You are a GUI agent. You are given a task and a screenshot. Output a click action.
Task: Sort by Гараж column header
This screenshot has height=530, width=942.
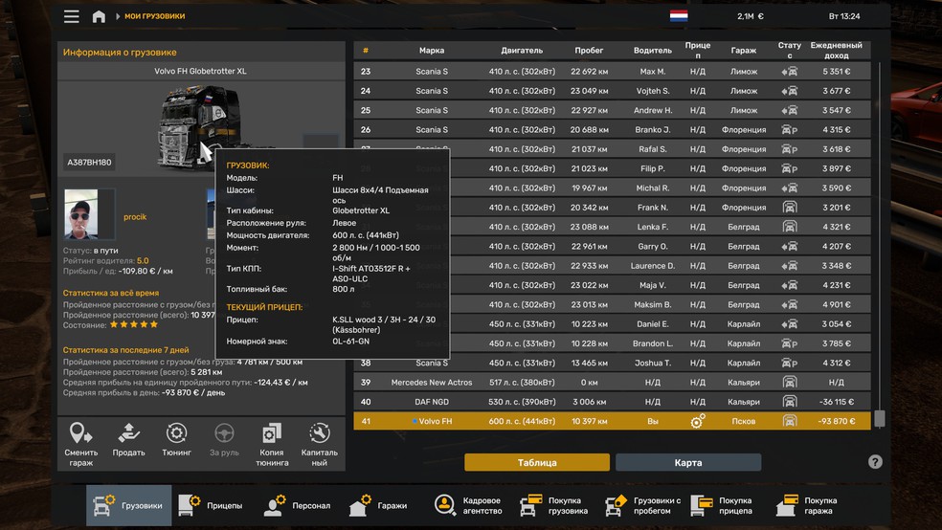click(743, 51)
